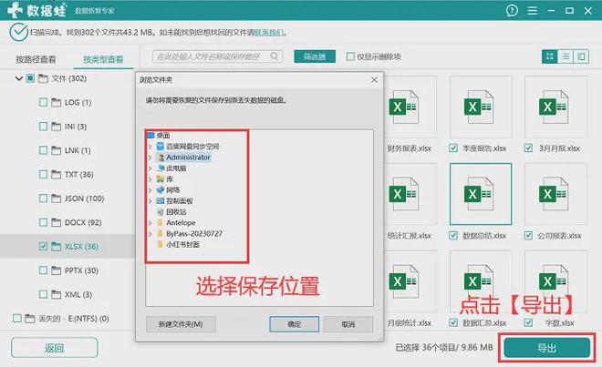602x367 pixels.
Task: Expand the 网络 tree node
Action: coord(150,189)
